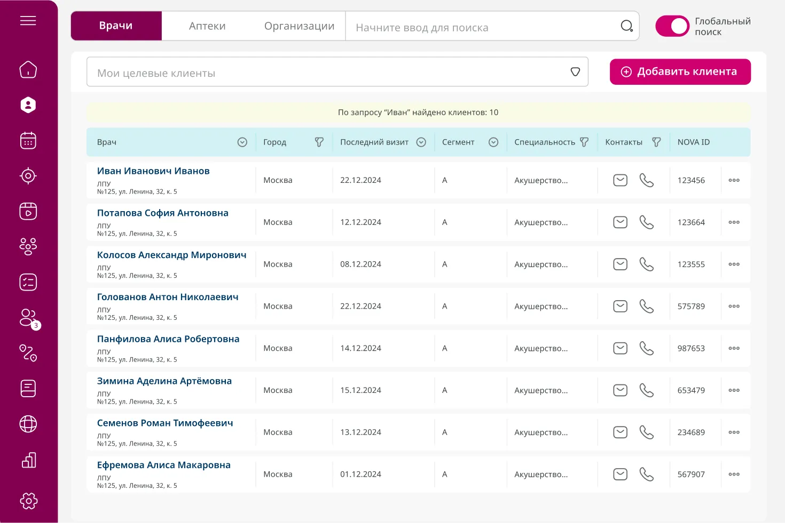This screenshot has height=523, width=785.
Task: Expand Сегмент column dropdown
Action: tap(493, 142)
